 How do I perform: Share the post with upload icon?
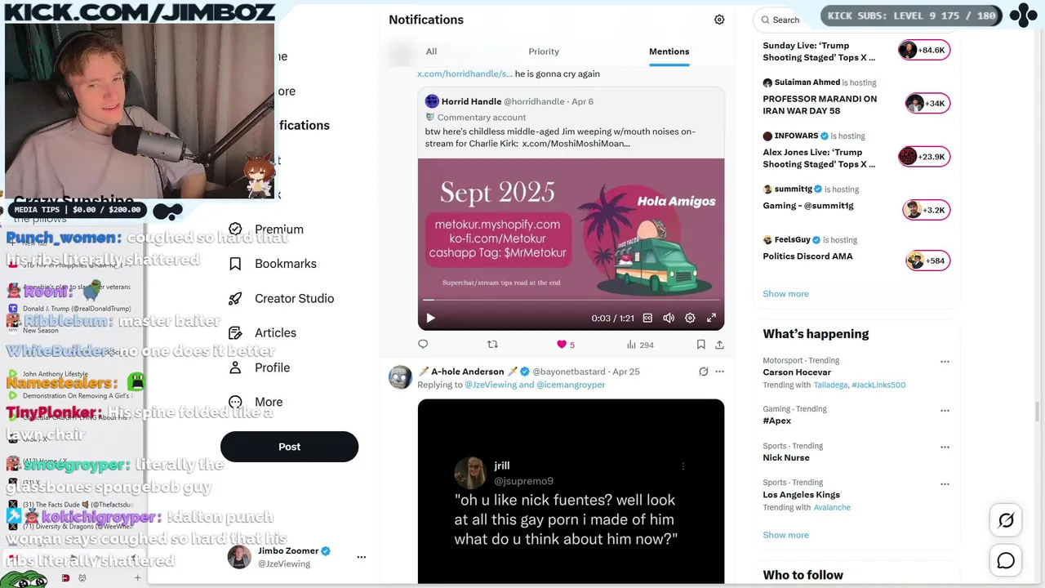tap(719, 345)
